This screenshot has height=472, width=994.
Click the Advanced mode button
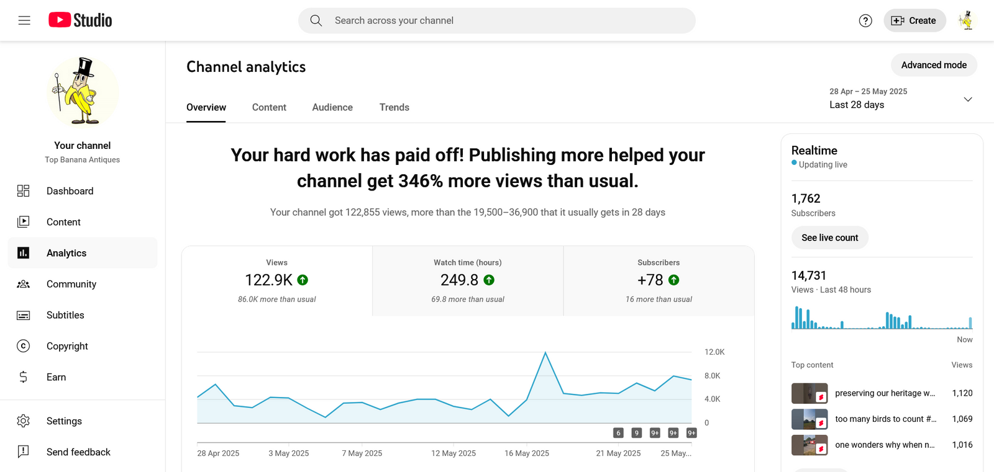tap(933, 65)
